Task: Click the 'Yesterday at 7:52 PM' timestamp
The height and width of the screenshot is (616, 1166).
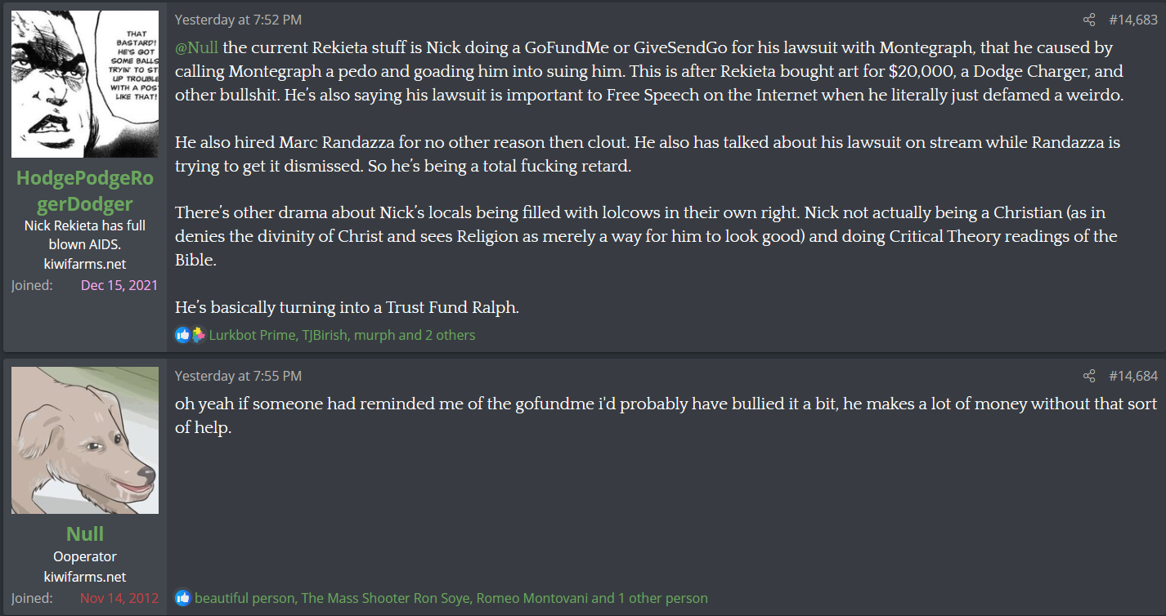Action: [238, 20]
